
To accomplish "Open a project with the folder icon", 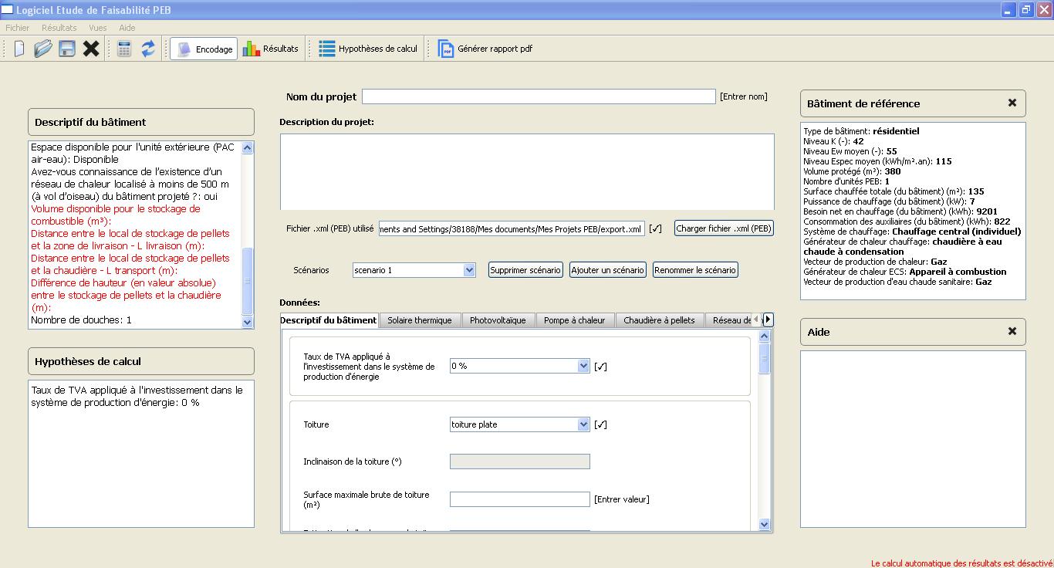I will [x=42, y=49].
